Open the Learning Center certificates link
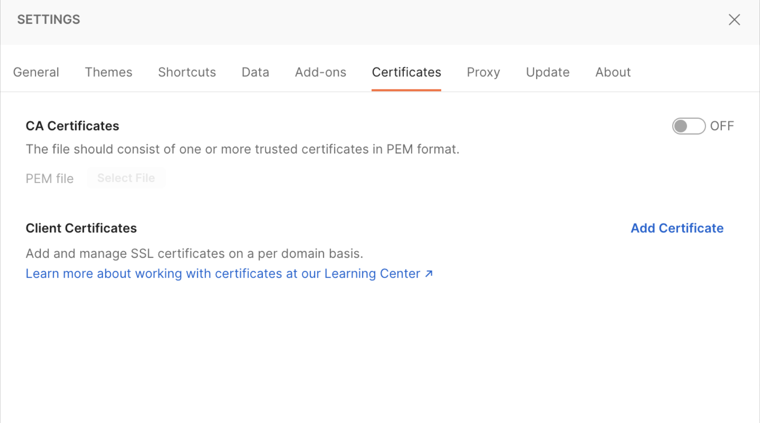The height and width of the screenshot is (423, 760). click(223, 273)
